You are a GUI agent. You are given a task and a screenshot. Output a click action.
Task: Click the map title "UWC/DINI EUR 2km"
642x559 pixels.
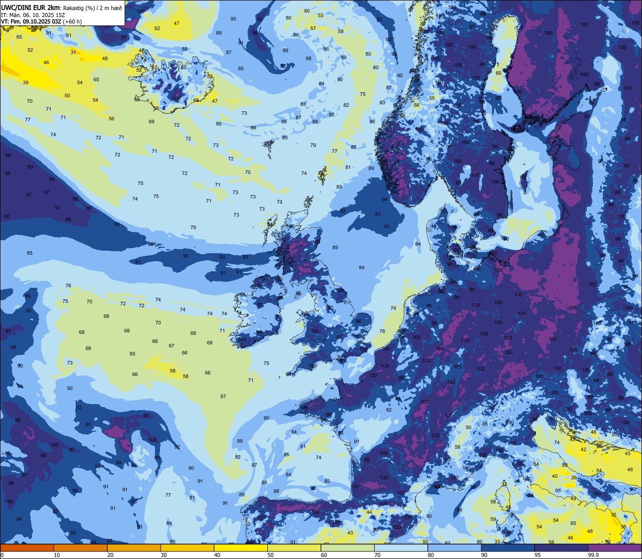31,8
